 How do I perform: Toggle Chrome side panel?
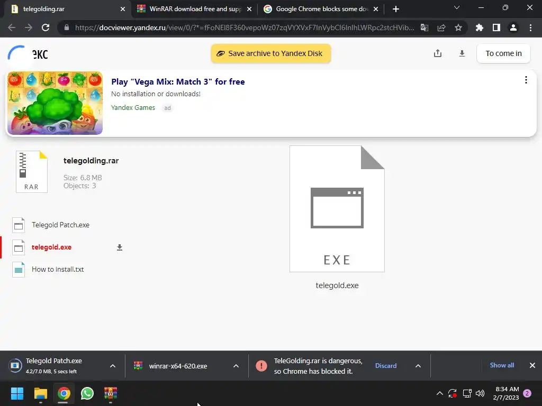pos(496,27)
